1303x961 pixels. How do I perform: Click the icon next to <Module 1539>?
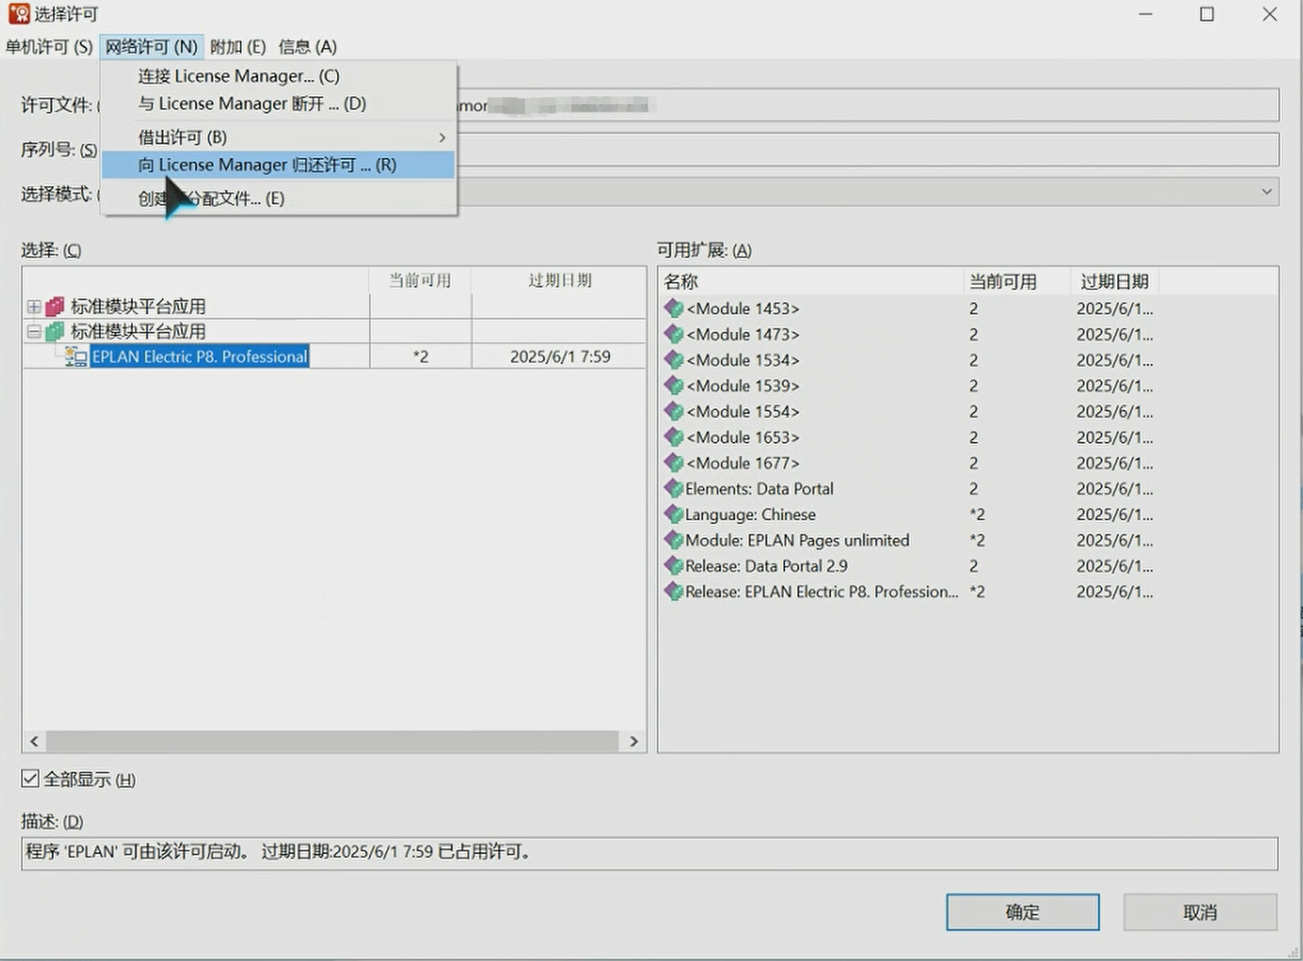point(674,385)
